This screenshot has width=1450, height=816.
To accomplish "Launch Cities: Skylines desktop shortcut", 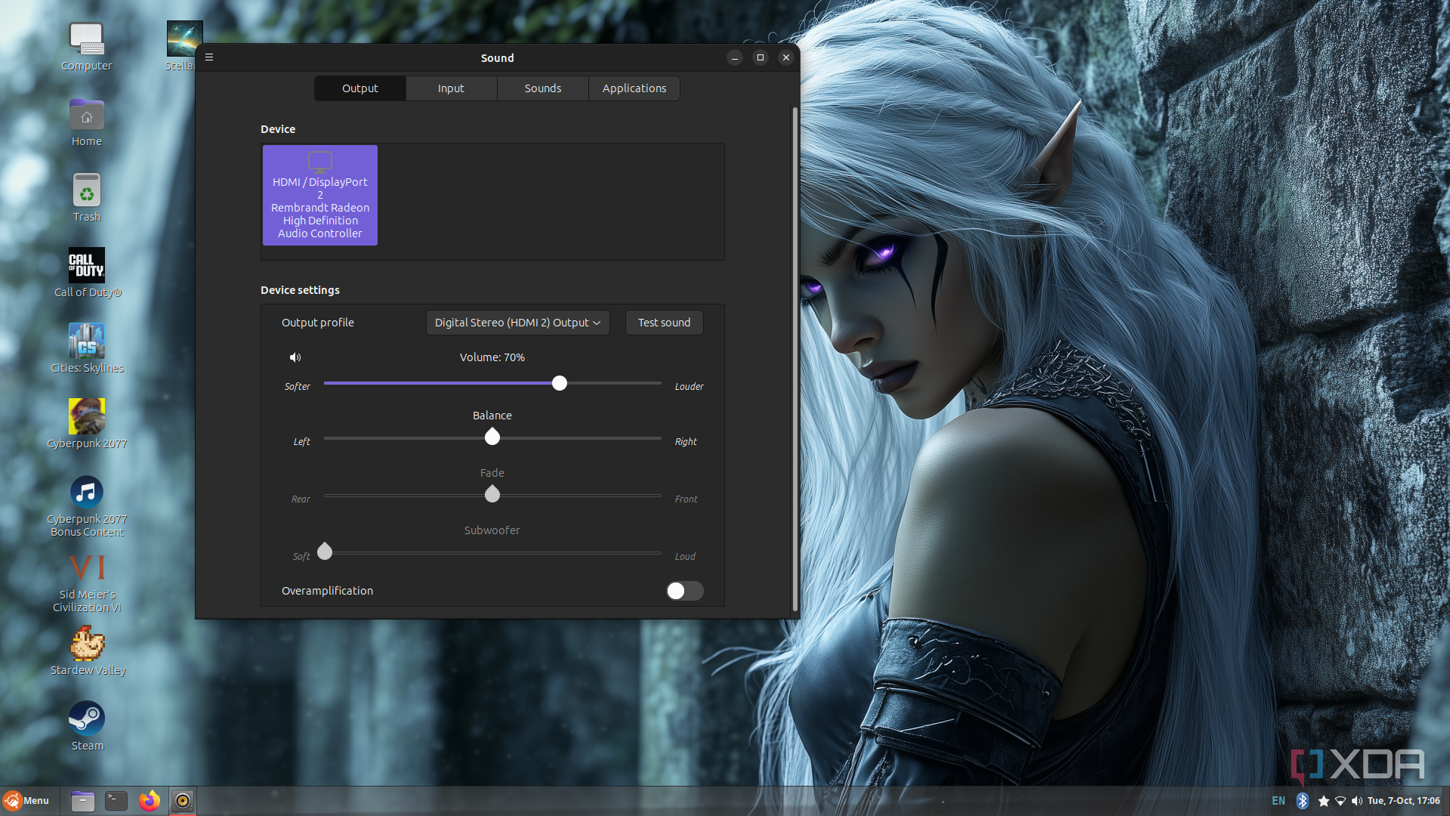I will pos(87,348).
